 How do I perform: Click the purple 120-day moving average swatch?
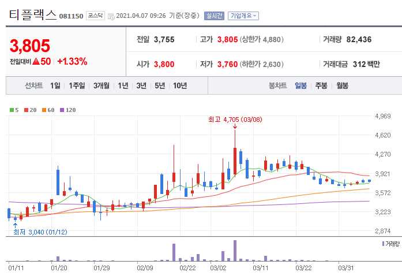(62, 110)
